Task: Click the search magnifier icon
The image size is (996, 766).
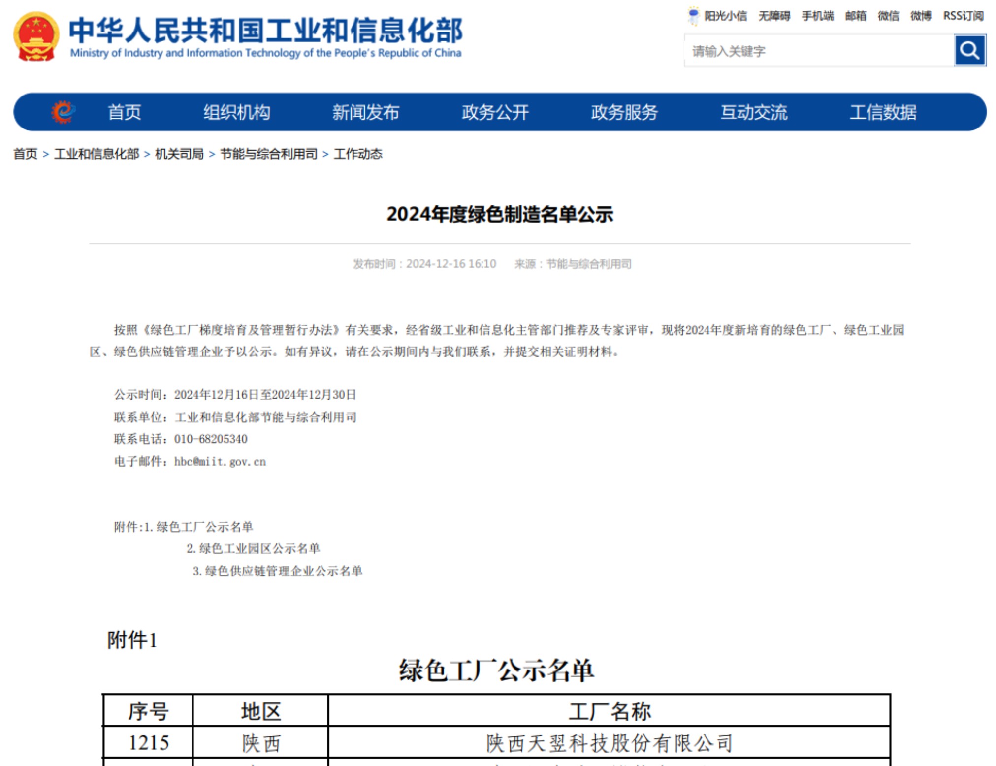Action: [970, 50]
